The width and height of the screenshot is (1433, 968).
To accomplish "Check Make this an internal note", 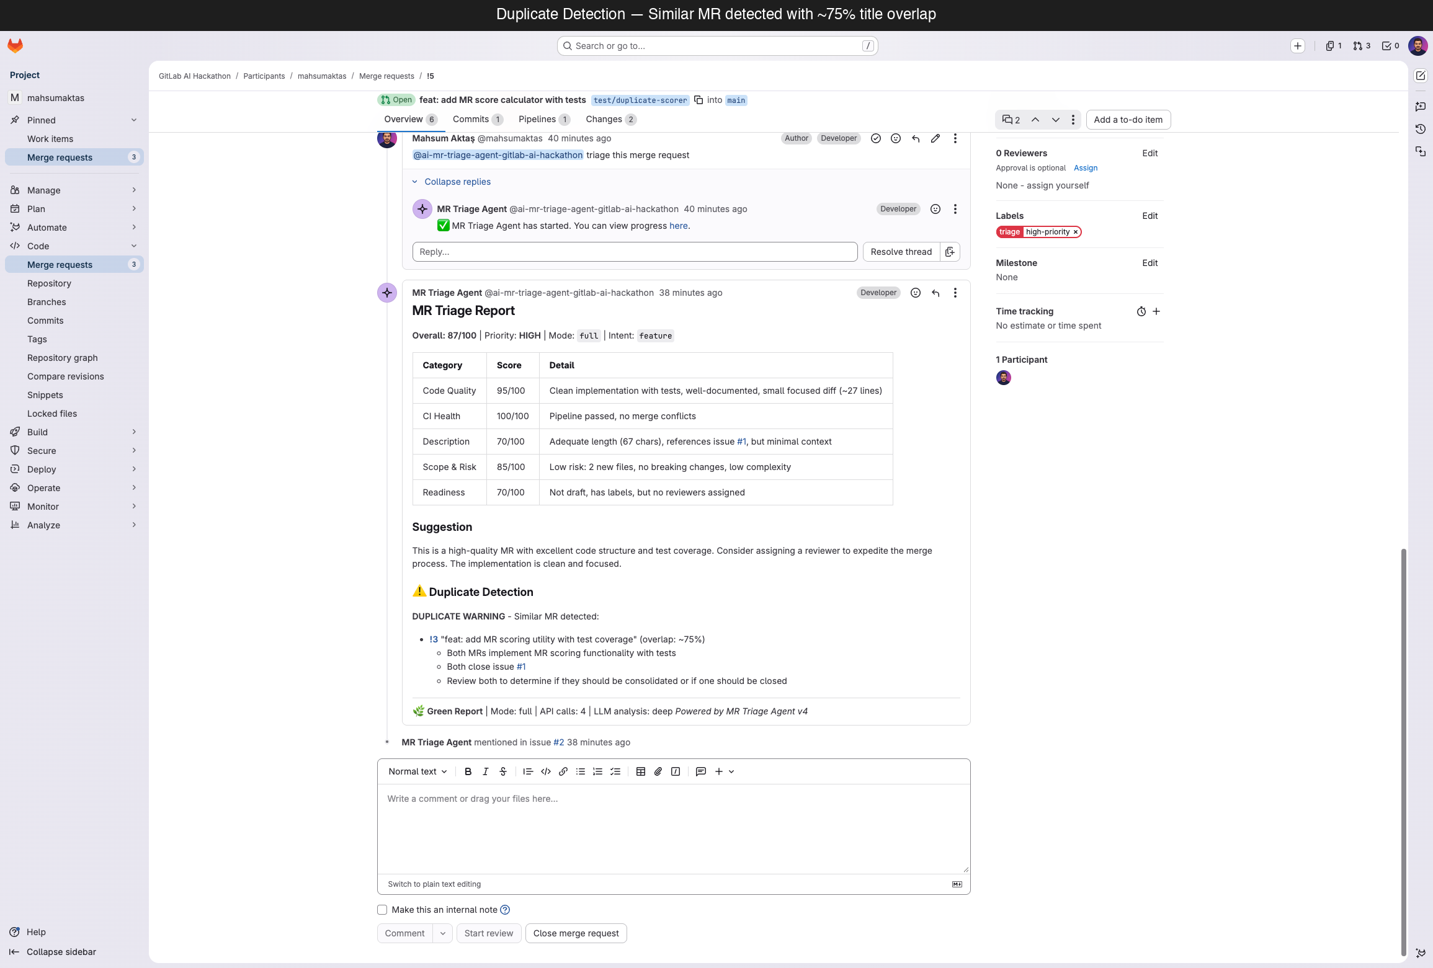I will click(382, 910).
